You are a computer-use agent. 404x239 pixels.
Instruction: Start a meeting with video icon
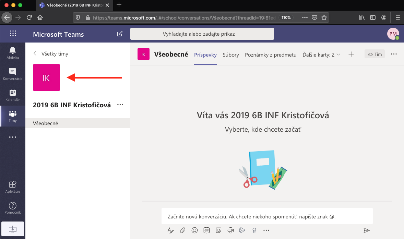230,230
